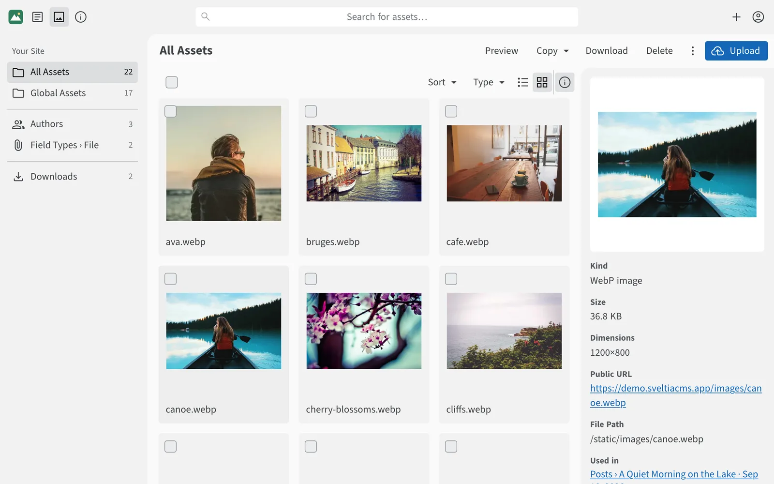Click the Delete button

click(x=659, y=51)
